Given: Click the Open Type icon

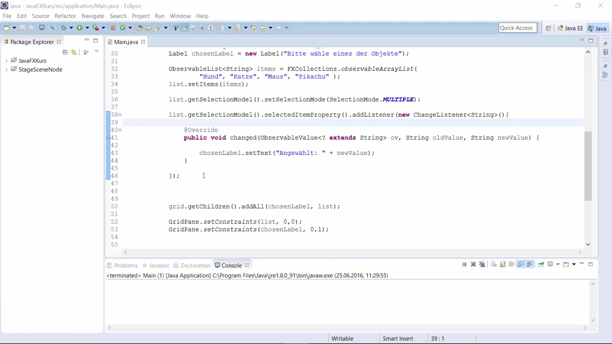Looking at the screenshot, I should pos(140,28).
